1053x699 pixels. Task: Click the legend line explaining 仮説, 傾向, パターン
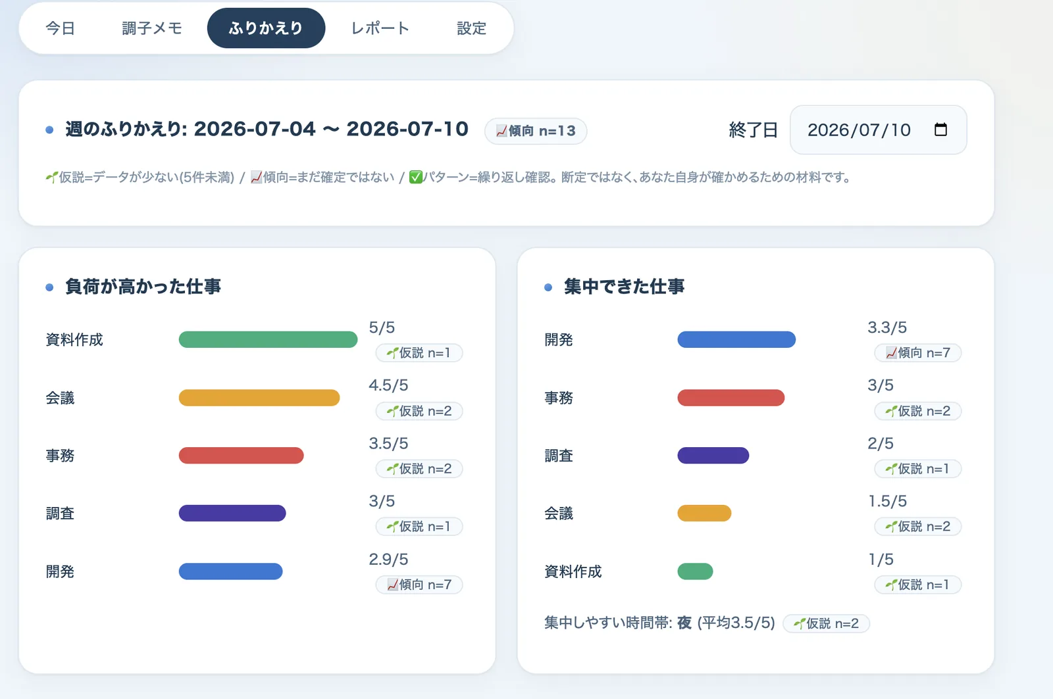(449, 178)
